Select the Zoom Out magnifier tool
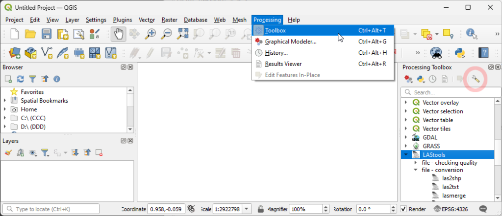This screenshot has height=216, width=502. [166, 34]
